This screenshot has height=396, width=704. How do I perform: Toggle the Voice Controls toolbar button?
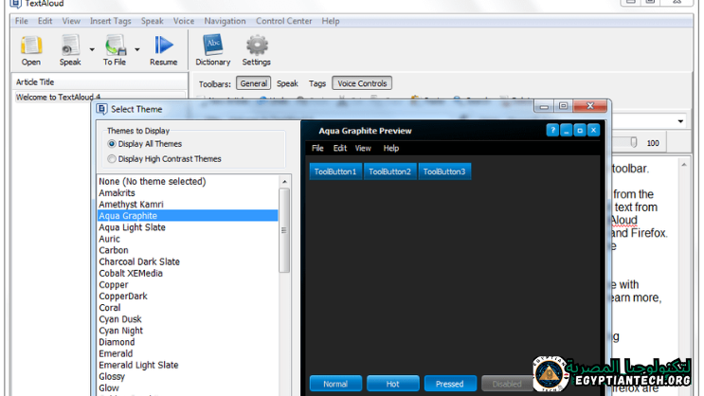(x=362, y=83)
